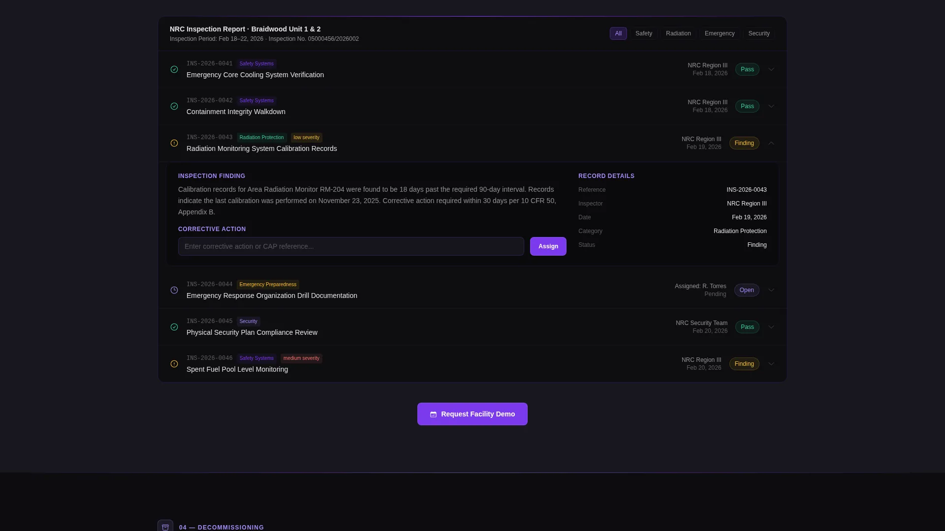Click Request Facility Demo button
This screenshot has width=945, height=531.
tap(472, 414)
